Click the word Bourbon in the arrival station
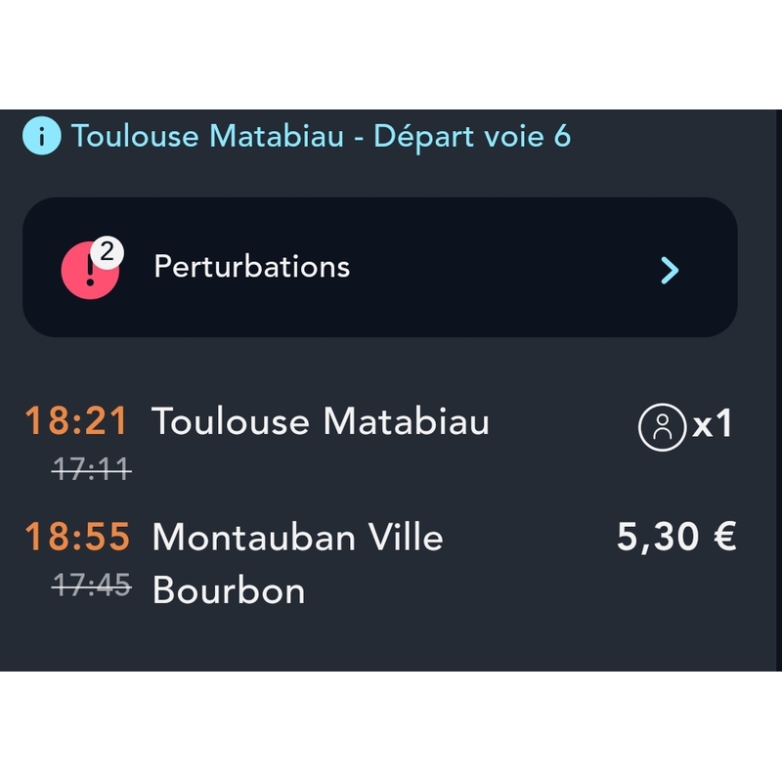 point(229,590)
